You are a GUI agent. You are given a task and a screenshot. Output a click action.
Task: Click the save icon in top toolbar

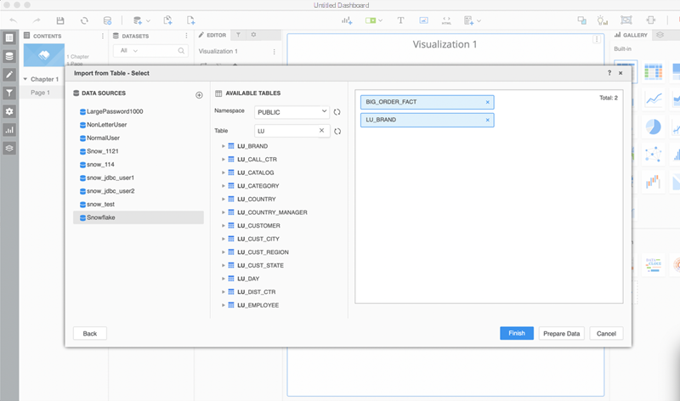pyautogui.click(x=59, y=20)
